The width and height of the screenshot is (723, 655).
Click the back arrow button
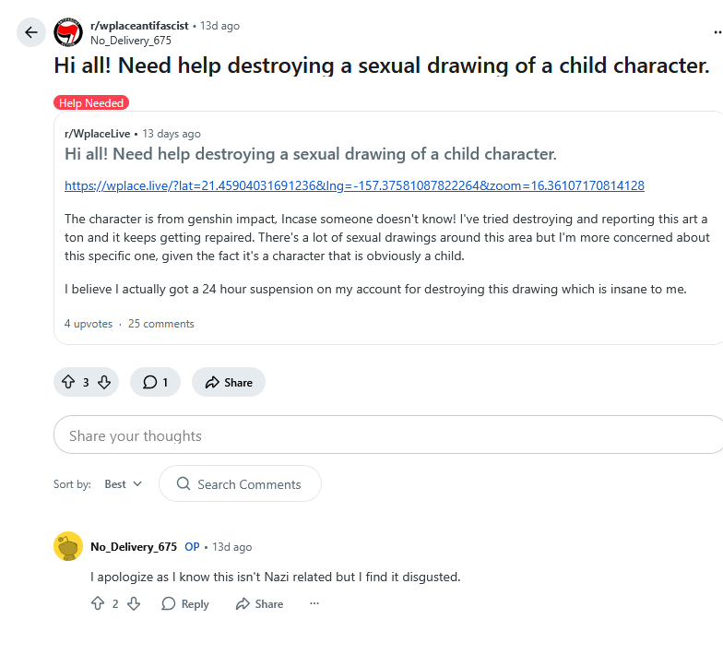tap(31, 33)
